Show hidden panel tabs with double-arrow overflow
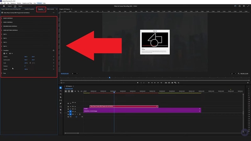251x141 pixels. tap(57, 9)
